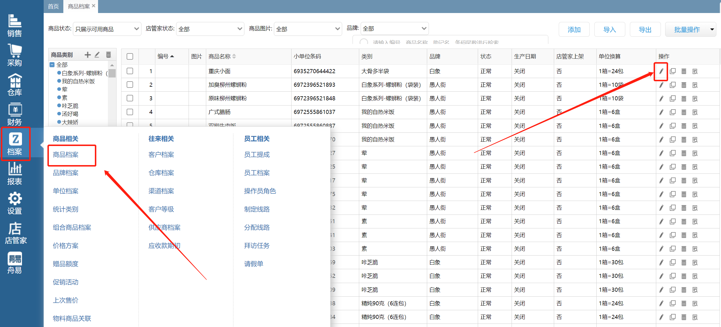This screenshot has width=721, height=327.
Task: Close the 商品档案 tab
Action: [93, 6]
